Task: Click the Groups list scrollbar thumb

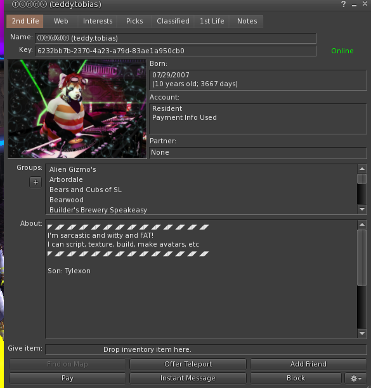Action: pos(362,179)
